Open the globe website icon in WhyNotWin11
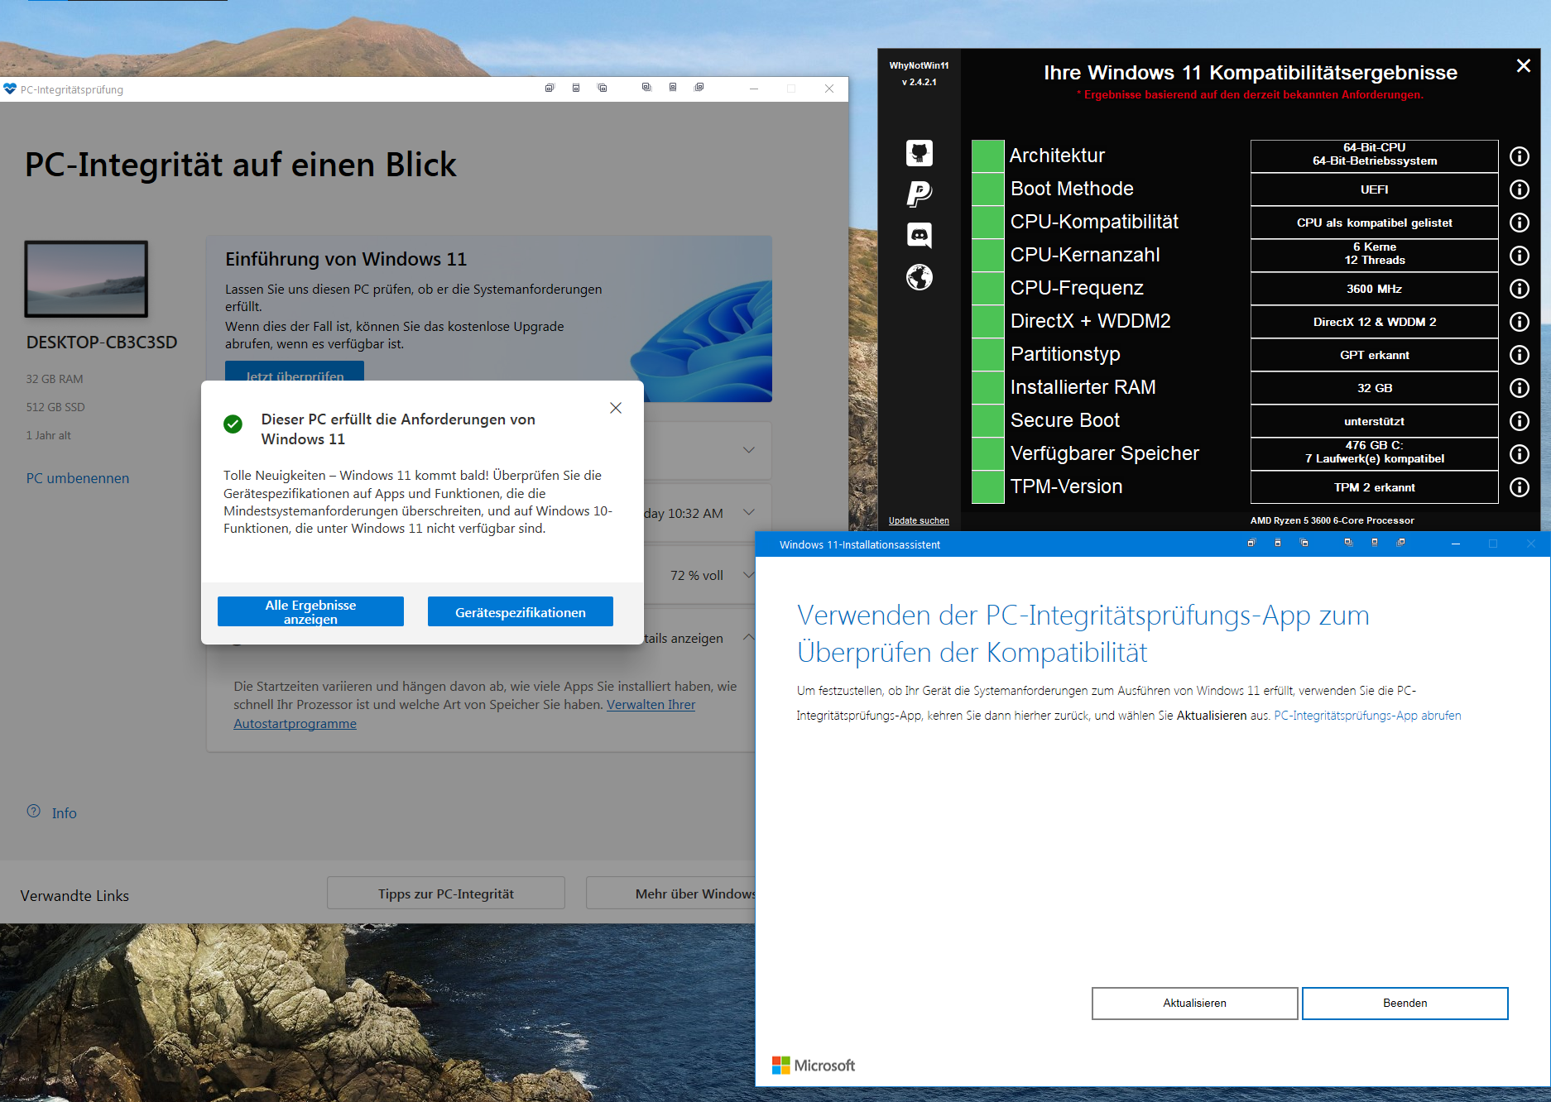The height and width of the screenshot is (1102, 1551). point(920,277)
